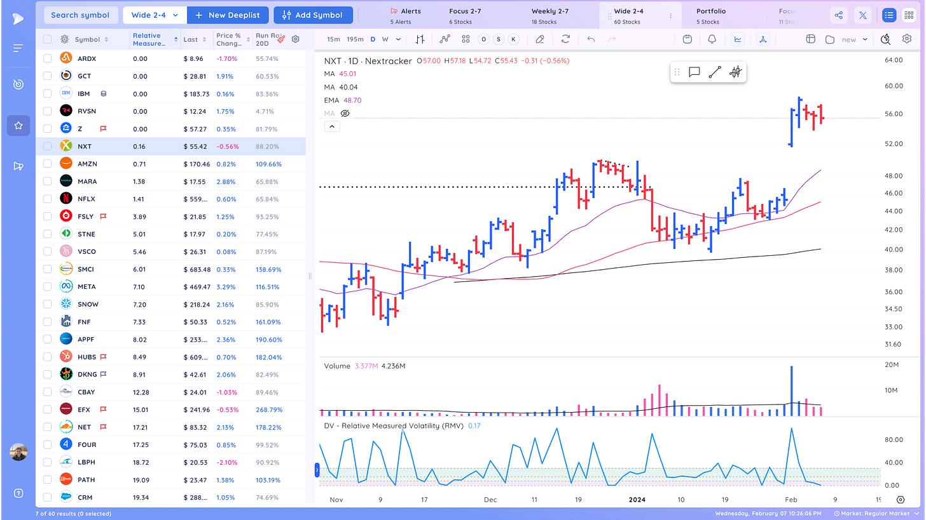The height and width of the screenshot is (520, 926).
Task: Toggle the hidden MA visibility eye
Action: (345, 114)
